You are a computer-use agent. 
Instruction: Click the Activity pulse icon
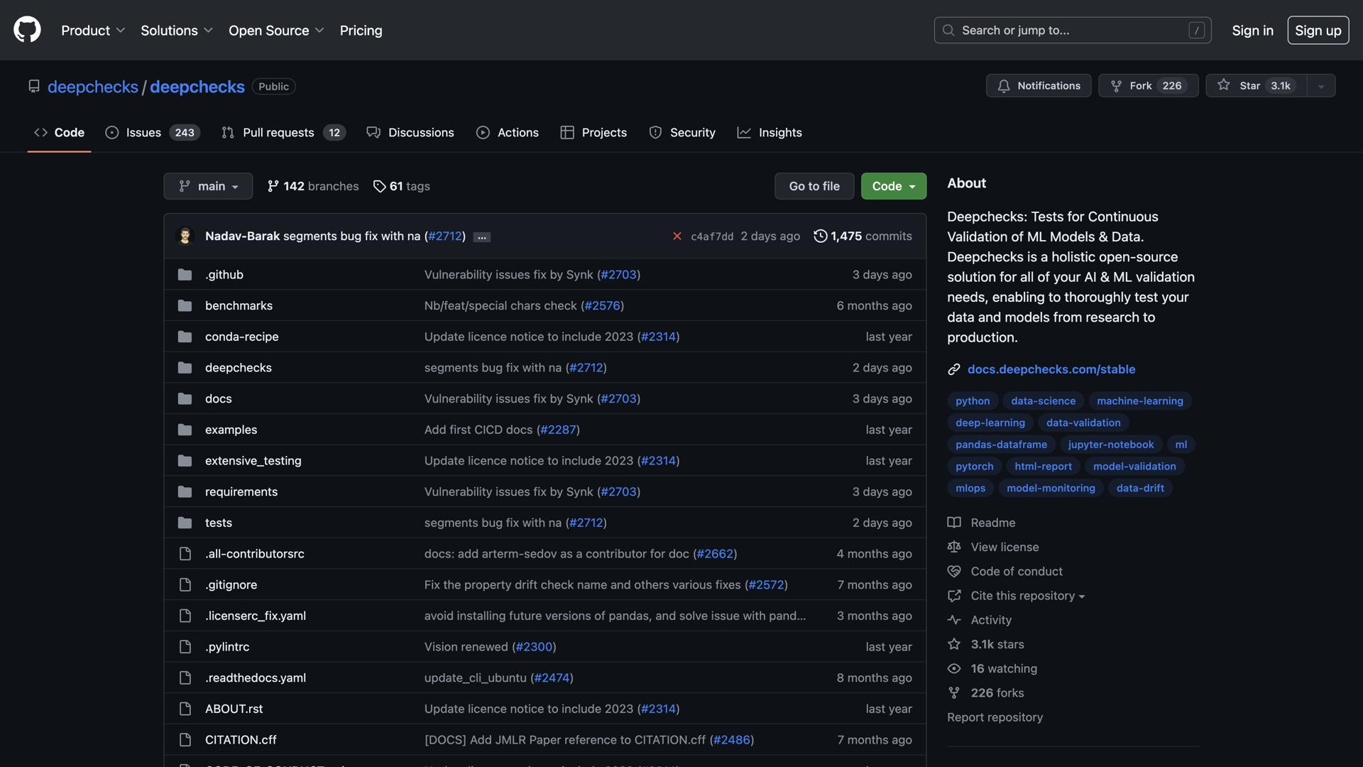954,619
